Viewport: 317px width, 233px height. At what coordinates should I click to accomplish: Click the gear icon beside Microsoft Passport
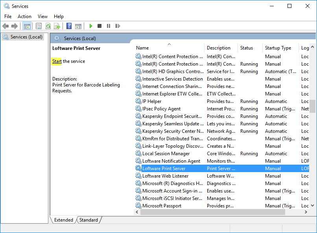(138, 206)
